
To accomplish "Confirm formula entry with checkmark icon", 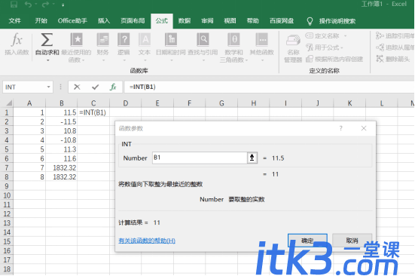I will [x=96, y=87].
